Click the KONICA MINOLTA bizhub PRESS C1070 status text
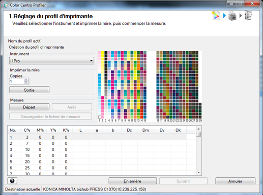 pyautogui.click(x=95, y=189)
